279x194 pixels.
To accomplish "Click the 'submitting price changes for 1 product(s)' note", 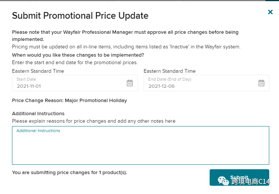I will click(x=69, y=173).
